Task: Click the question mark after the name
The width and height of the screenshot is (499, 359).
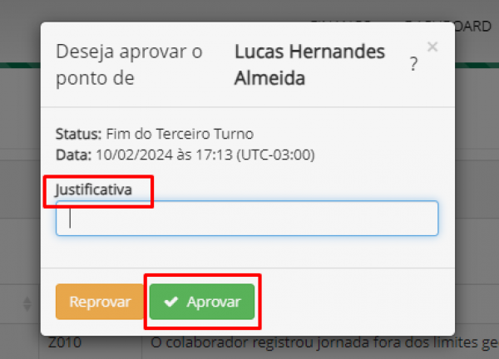Action: point(413,65)
